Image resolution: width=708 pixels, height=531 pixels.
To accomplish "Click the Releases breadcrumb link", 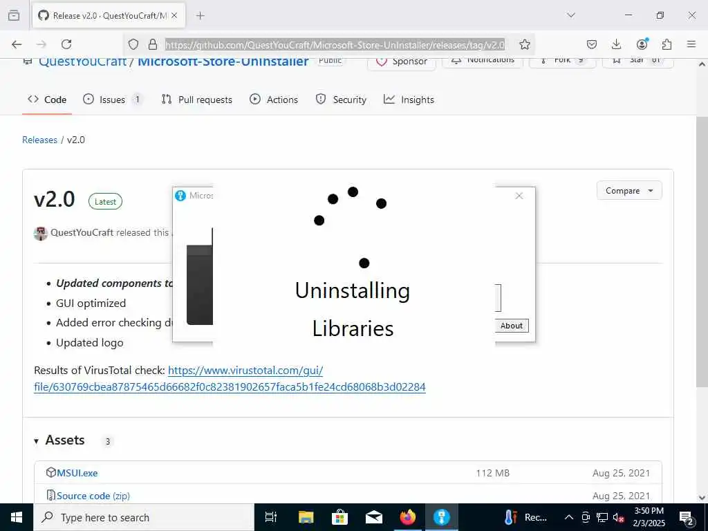I will 39,140.
